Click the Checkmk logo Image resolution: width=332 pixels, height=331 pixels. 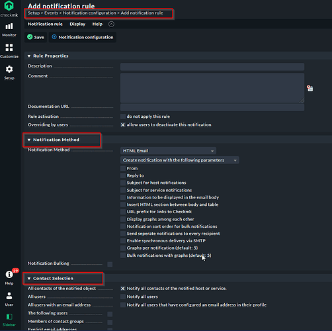[x=9, y=9]
